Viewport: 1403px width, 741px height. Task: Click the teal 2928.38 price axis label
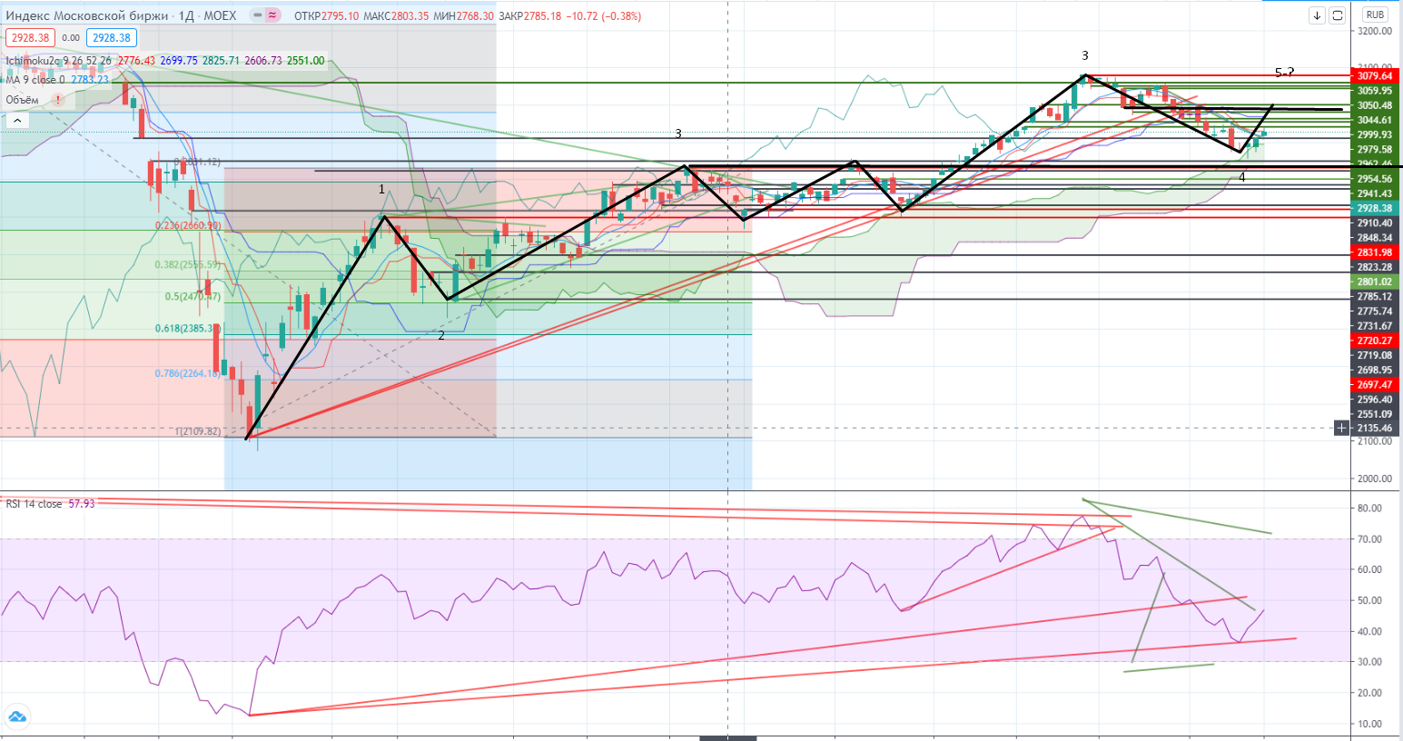[x=1375, y=209]
